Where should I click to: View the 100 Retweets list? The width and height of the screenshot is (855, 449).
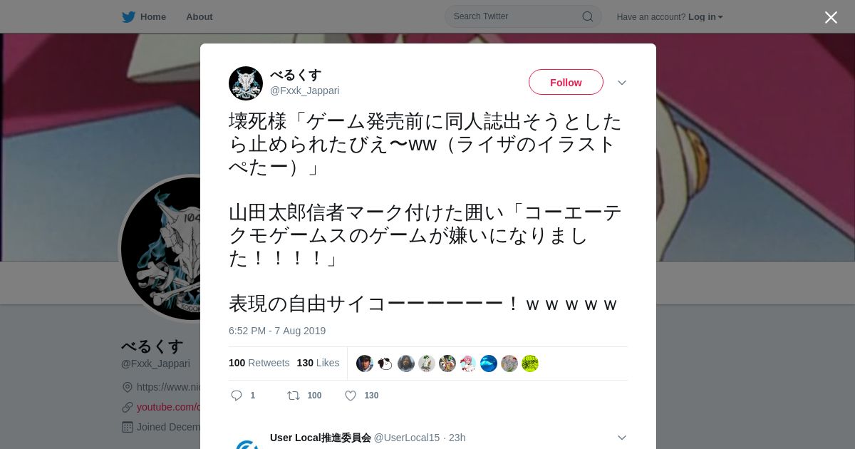259,363
